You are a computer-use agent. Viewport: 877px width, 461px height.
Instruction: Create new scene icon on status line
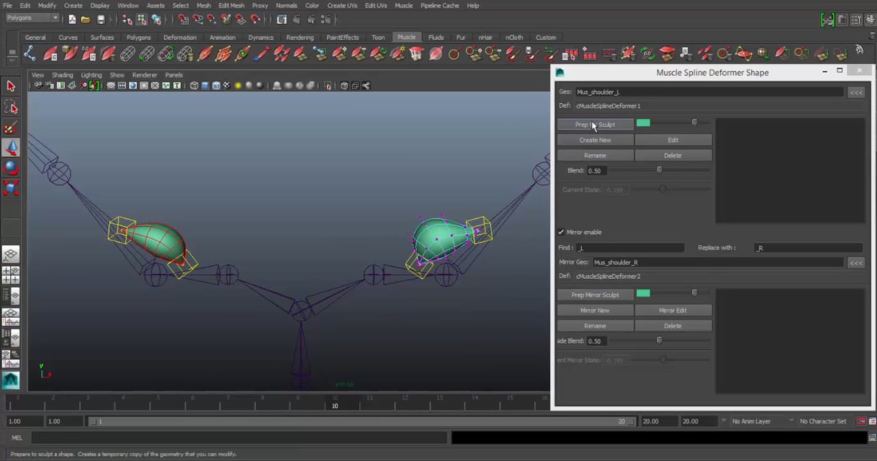coord(72,19)
